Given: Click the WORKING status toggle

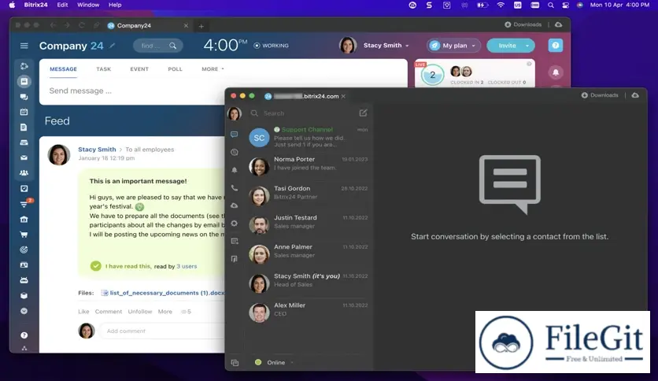Looking at the screenshot, I should pyautogui.click(x=271, y=46).
